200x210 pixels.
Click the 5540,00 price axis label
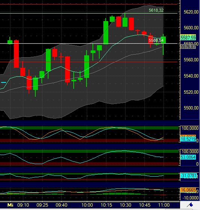191,76
